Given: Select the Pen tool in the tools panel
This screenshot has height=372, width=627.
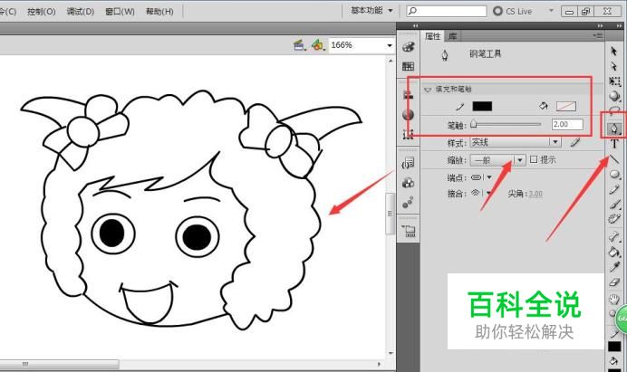Looking at the screenshot, I should tap(614, 129).
